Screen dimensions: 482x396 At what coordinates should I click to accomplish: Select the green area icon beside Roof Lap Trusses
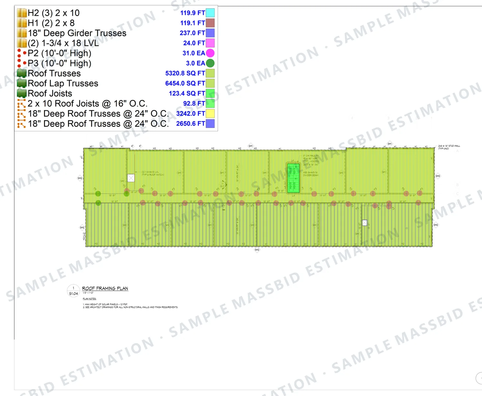click(22, 83)
